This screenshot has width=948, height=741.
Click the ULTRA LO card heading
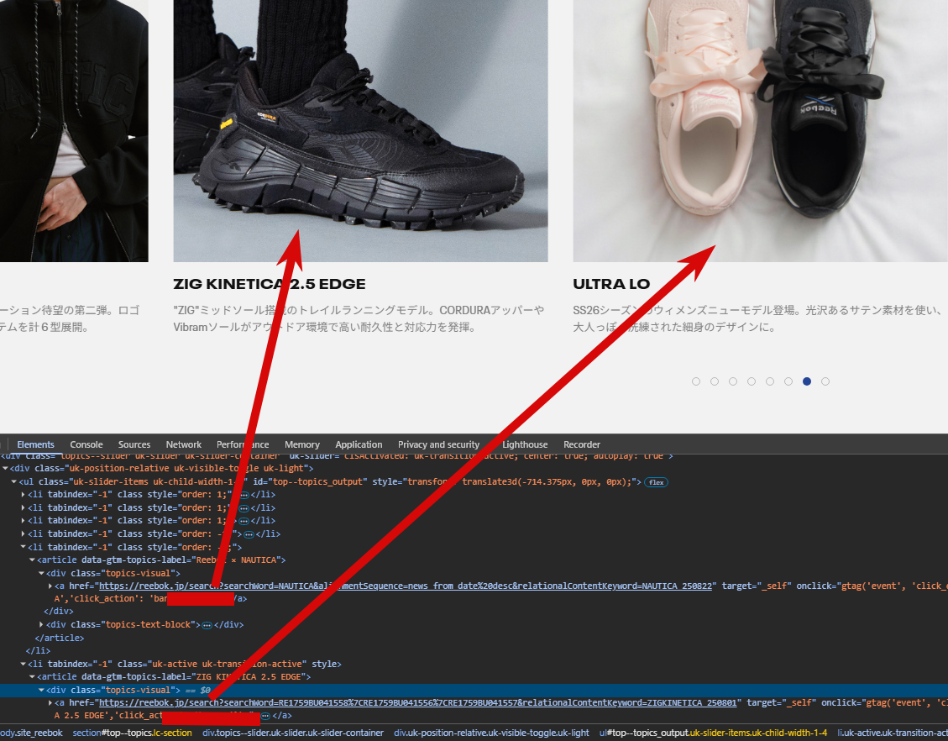click(611, 284)
